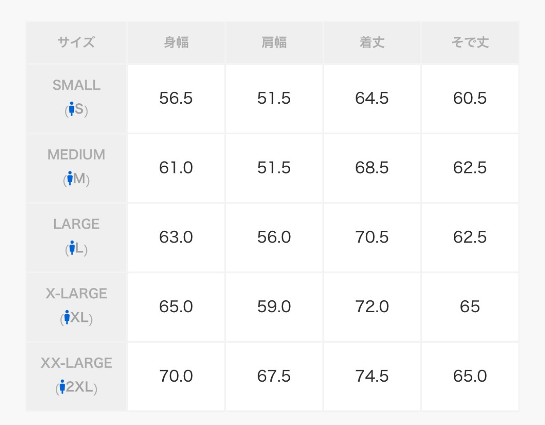Open the MEDIUM size row label
The height and width of the screenshot is (425, 545).
pos(76,154)
